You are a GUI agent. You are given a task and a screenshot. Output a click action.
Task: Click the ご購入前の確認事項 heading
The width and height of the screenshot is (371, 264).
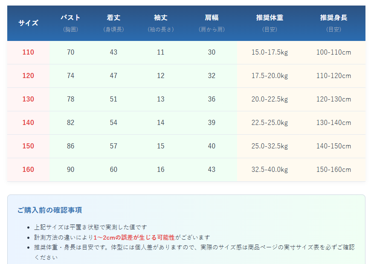[50, 210]
